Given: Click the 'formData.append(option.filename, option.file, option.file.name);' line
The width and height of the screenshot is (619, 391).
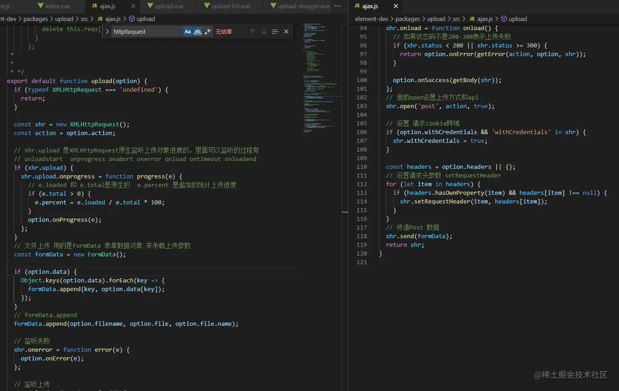Looking at the screenshot, I should point(126,323).
